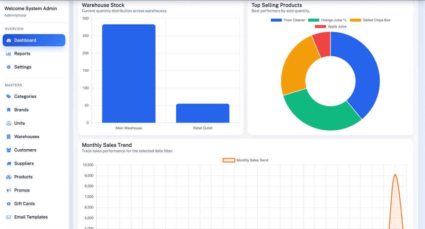
Task: Open the Warehouses building icon
Action: (x=8, y=136)
